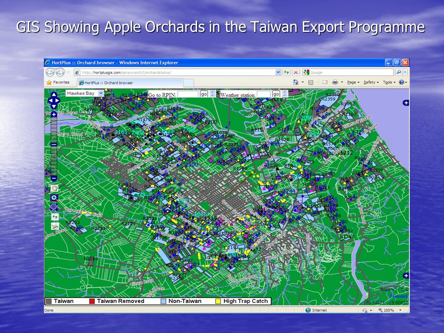Click the Print icon in command bar
The width and height of the screenshot is (444, 333).
click(x=335, y=82)
